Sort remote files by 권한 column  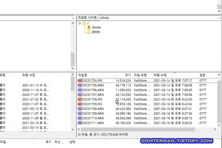point(207,75)
